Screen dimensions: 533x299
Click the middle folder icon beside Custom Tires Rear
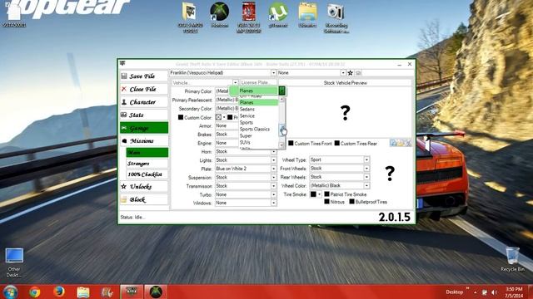[x=401, y=143]
